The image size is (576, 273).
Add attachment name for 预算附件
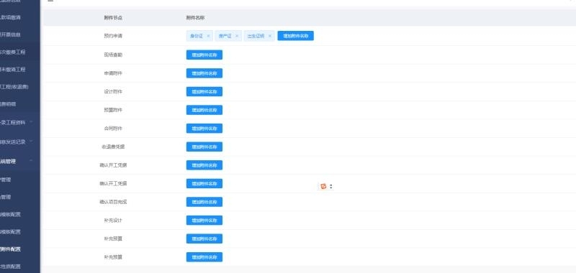point(204,110)
